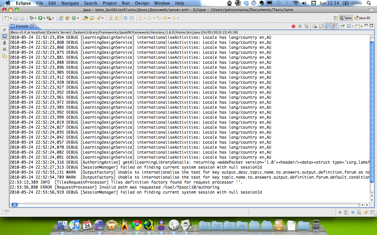The height and width of the screenshot is (235, 377).
Task: Toggle show console on standard error change
Action: click(334, 26)
